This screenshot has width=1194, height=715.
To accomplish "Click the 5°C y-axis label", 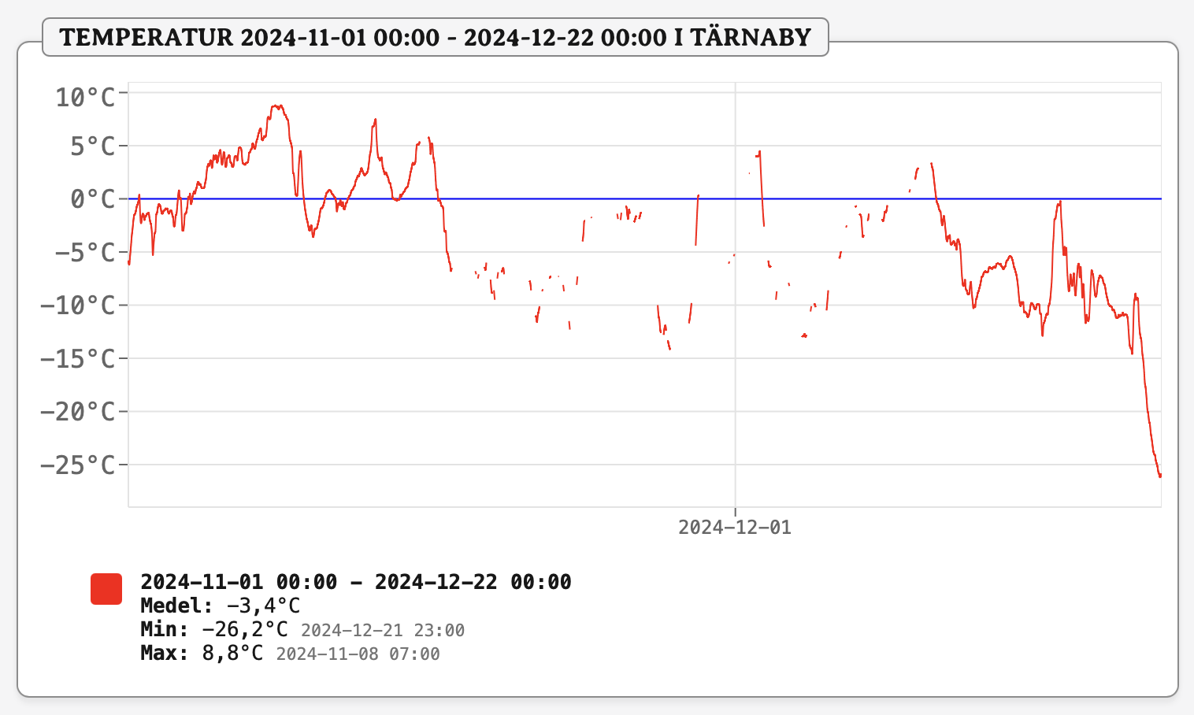I will (92, 146).
